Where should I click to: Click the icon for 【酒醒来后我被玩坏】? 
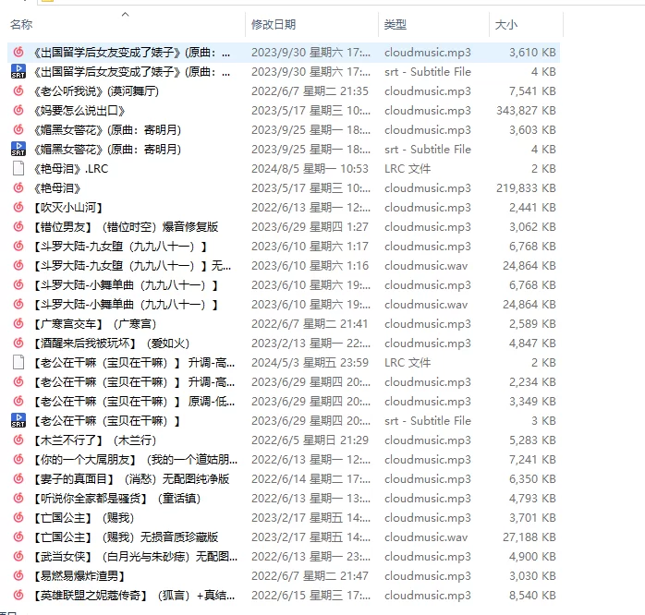click(18, 343)
